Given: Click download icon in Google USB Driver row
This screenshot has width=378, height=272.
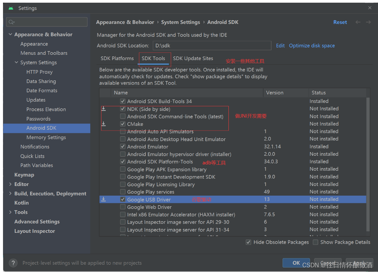Looking at the screenshot, I should [x=104, y=199].
